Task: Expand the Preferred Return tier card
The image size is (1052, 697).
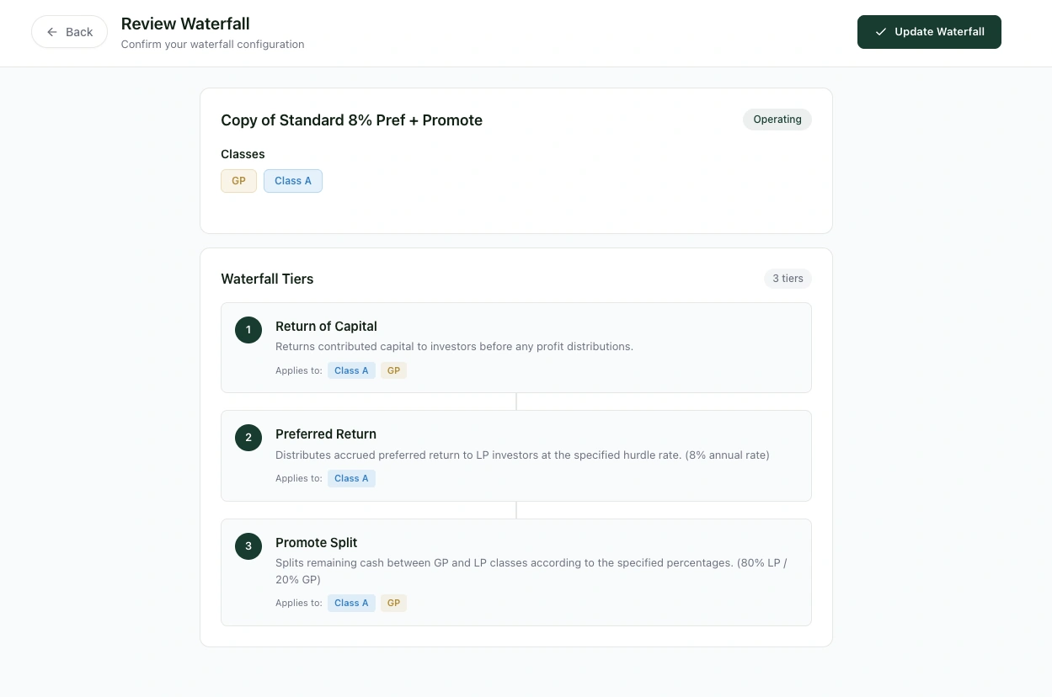Action: pos(515,455)
